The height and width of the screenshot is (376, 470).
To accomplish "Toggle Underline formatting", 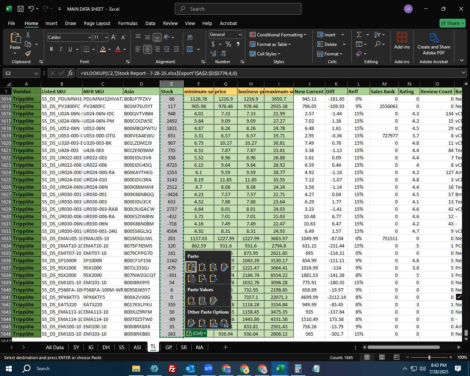I will click(70, 49).
